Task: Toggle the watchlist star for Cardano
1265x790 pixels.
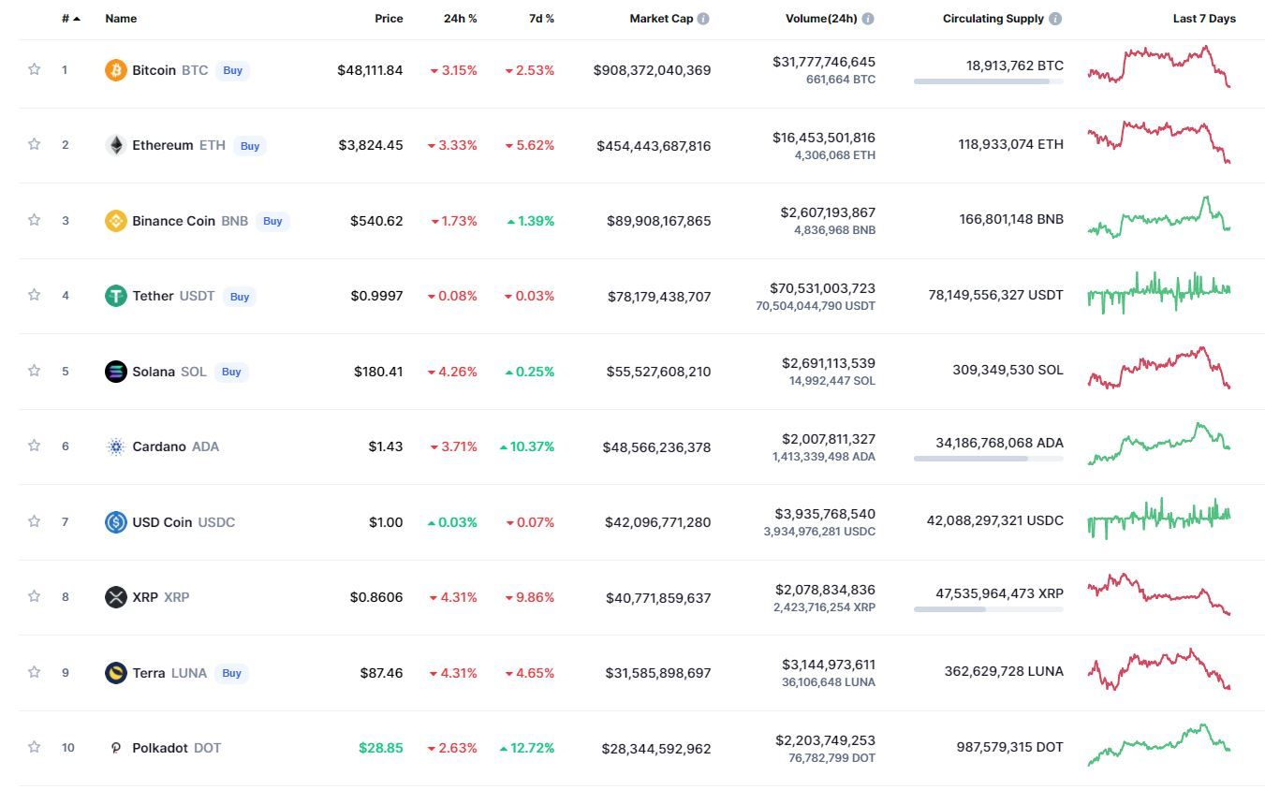Action: pyautogui.click(x=35, y=446)
